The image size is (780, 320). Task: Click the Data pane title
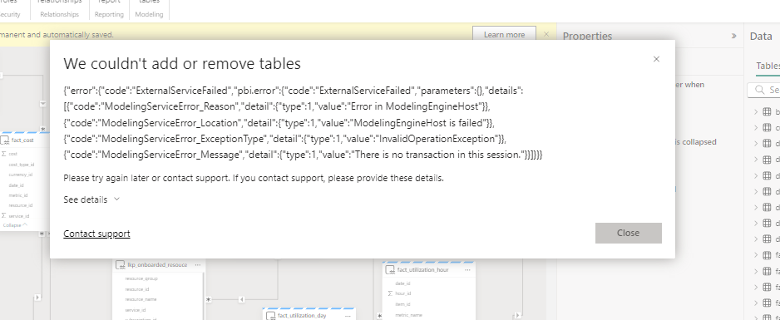(x=761, y=36)
